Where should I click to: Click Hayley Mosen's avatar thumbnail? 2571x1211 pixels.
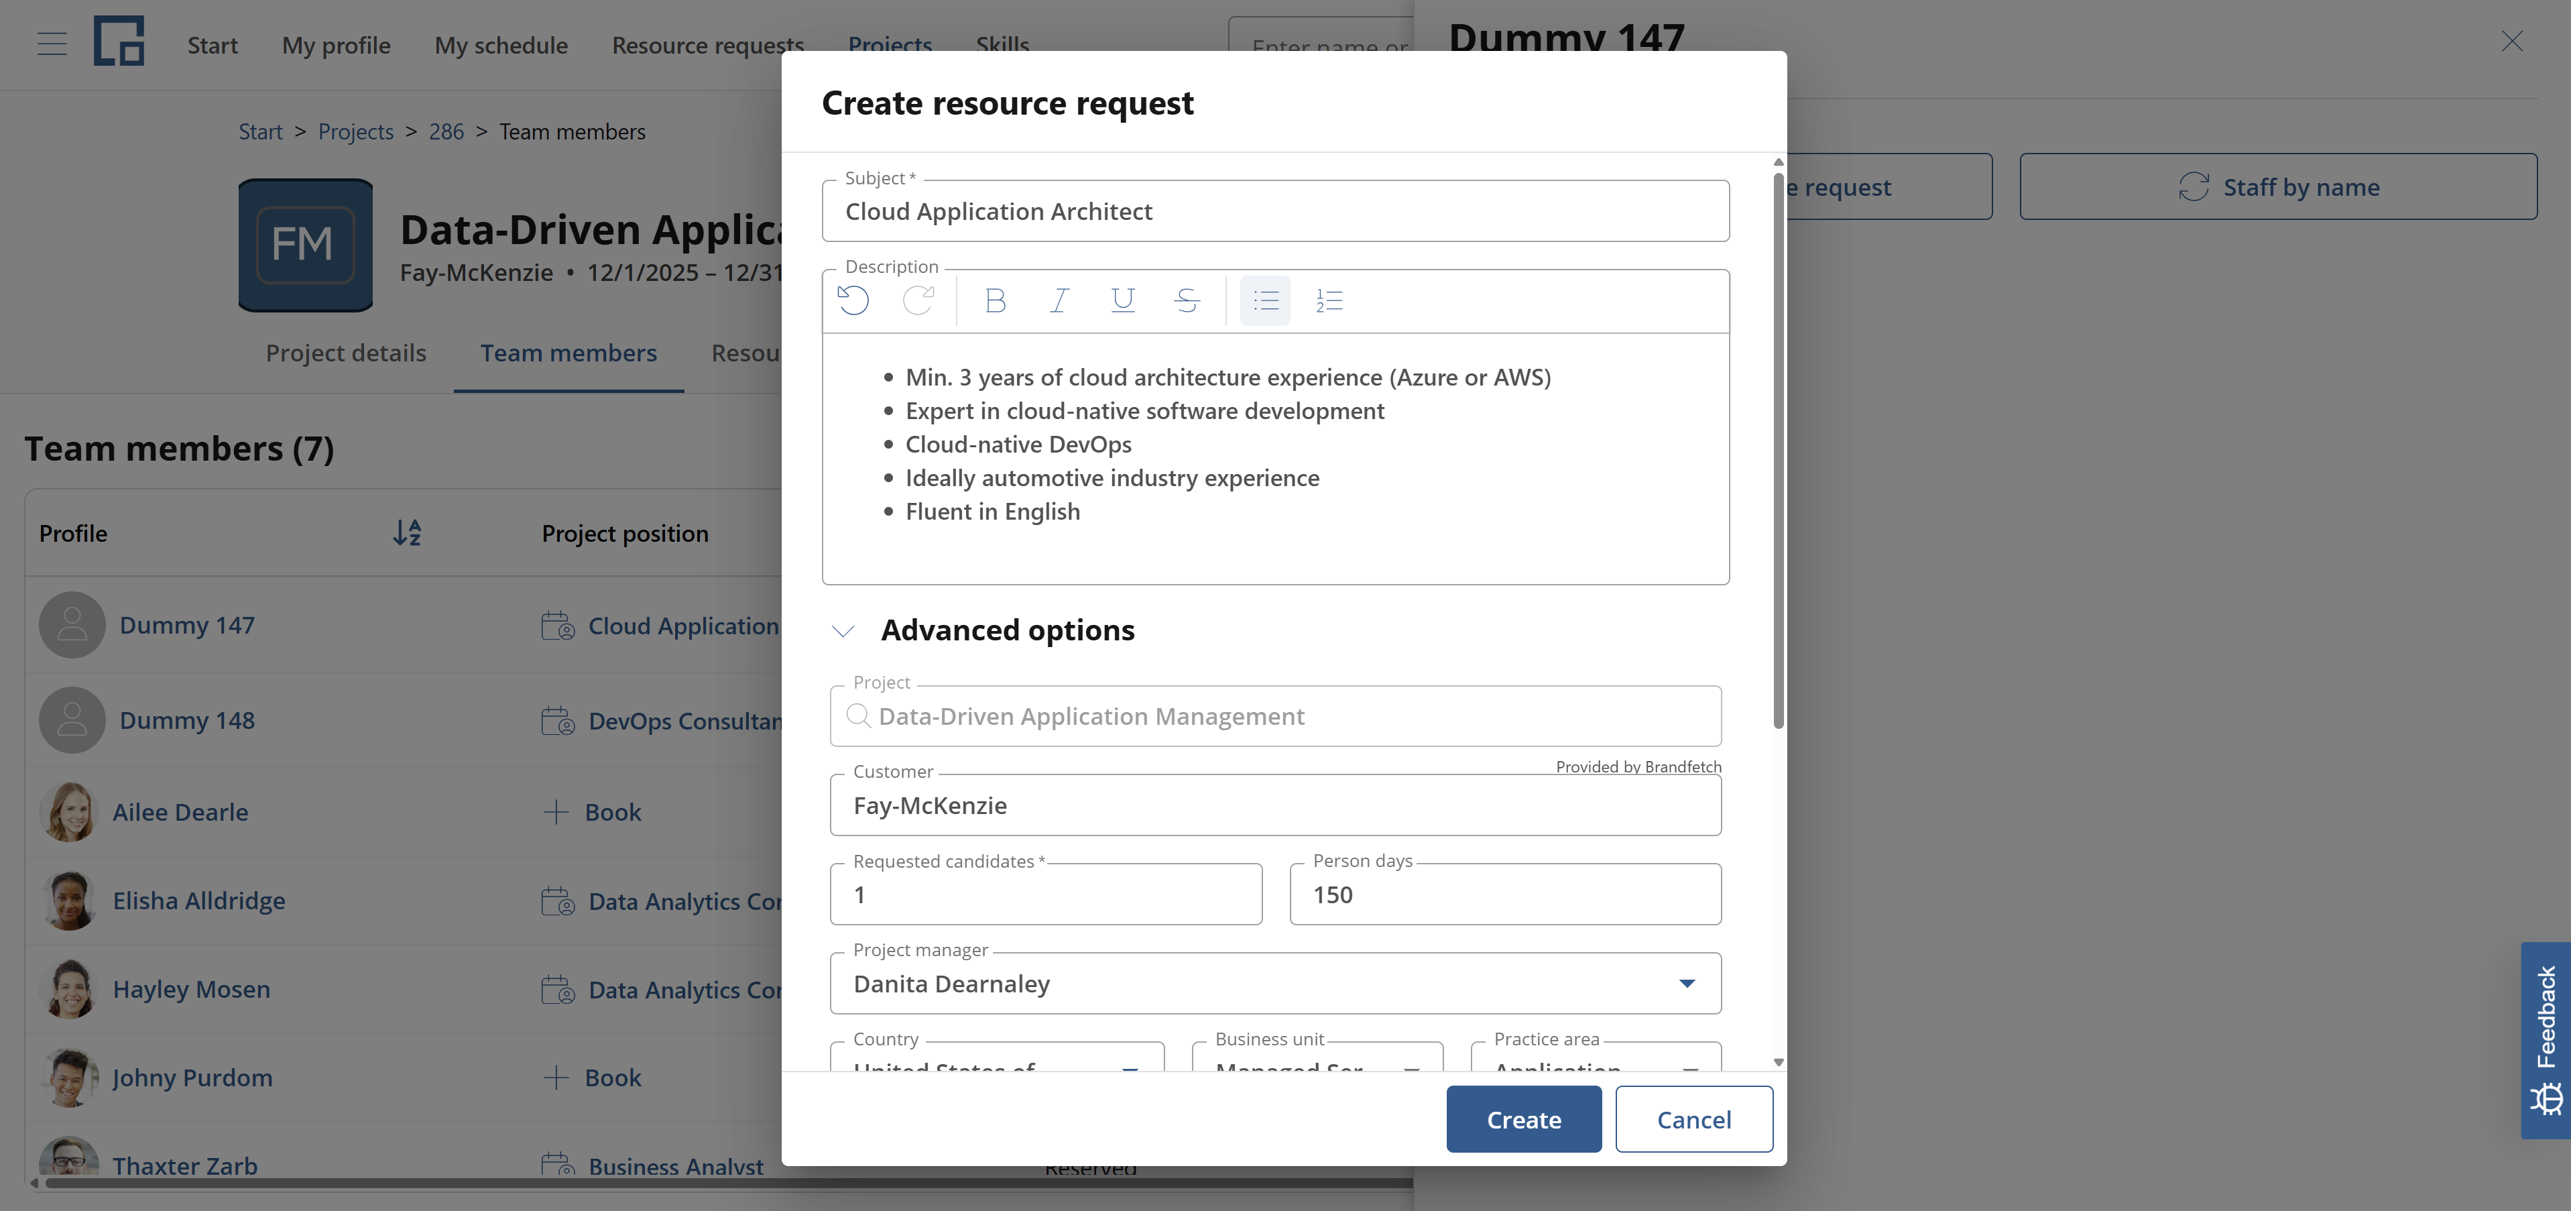point(70,989)
